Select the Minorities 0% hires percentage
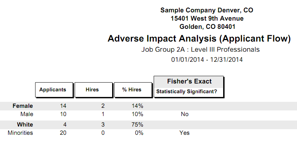The height and width of the screenshot is (143, 297). pos(139,133)
